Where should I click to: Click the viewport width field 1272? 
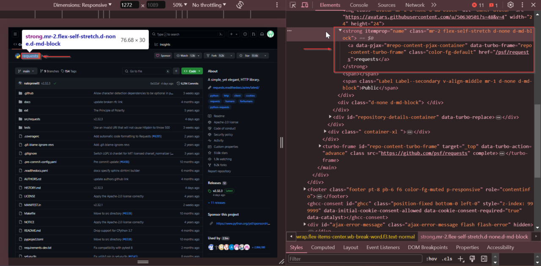click(130, 5)
